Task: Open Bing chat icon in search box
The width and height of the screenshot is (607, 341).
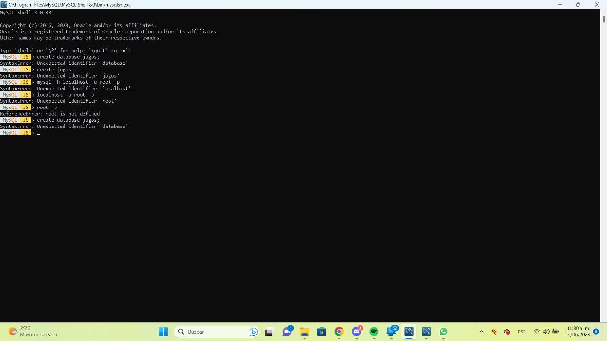Action: [253, 332]
